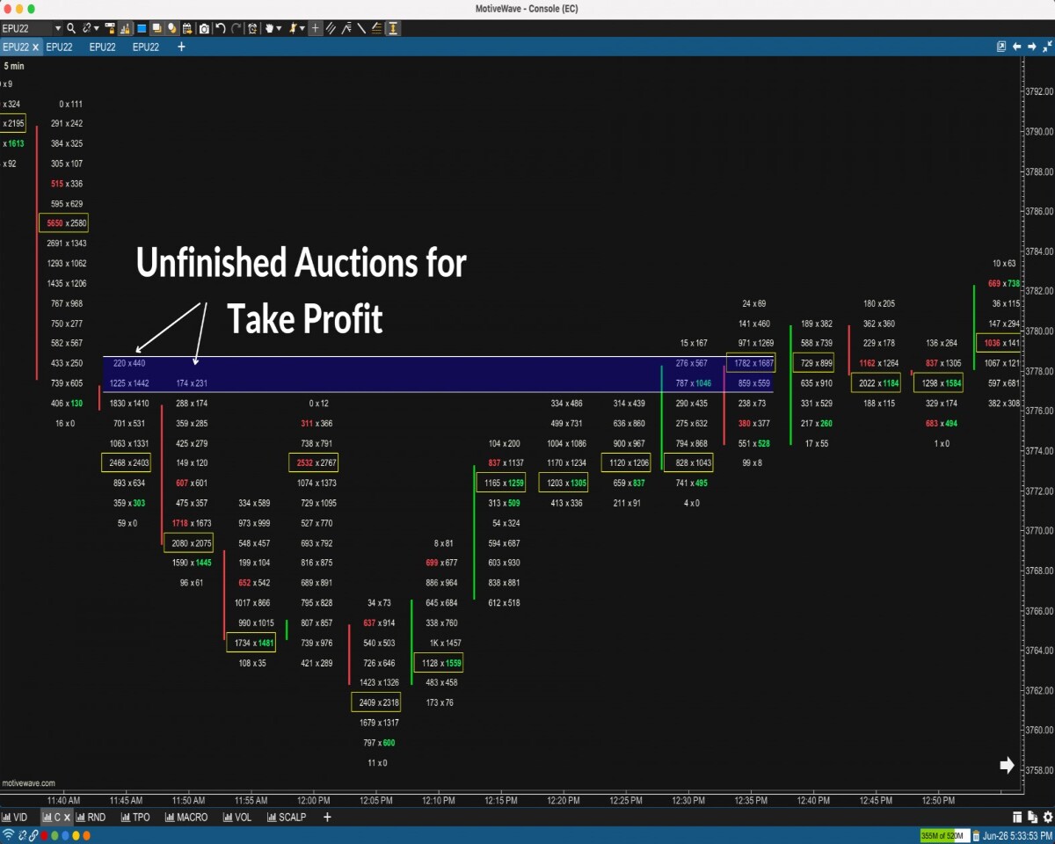Click the pop-out chart window icon
Screen dimensions: 1055x844
[1001, 47]
